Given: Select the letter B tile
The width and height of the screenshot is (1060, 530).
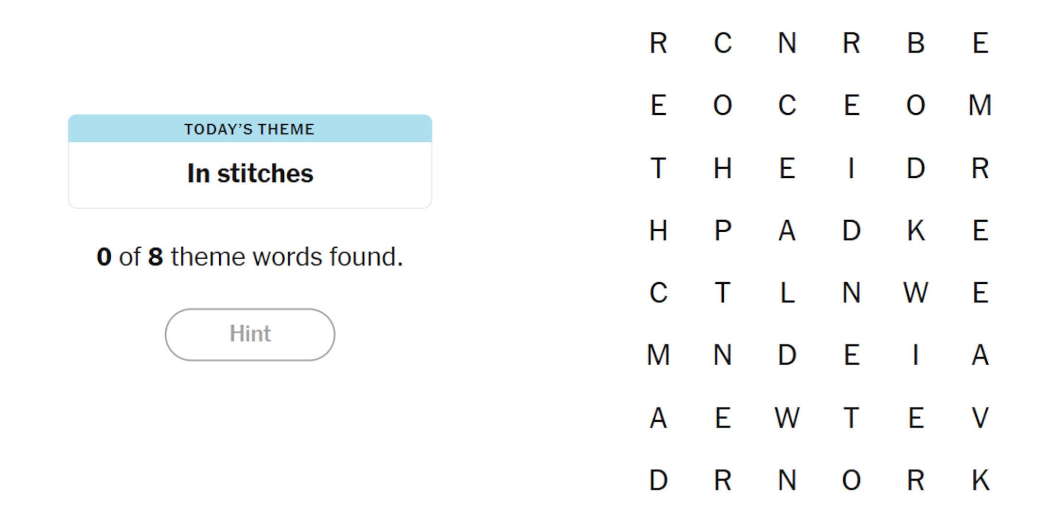Looking at the screenshot, I should coord(915,43).
